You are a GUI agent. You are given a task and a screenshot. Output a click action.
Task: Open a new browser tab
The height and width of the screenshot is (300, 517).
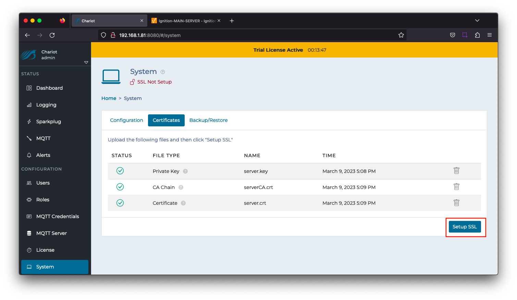point(232,21)
